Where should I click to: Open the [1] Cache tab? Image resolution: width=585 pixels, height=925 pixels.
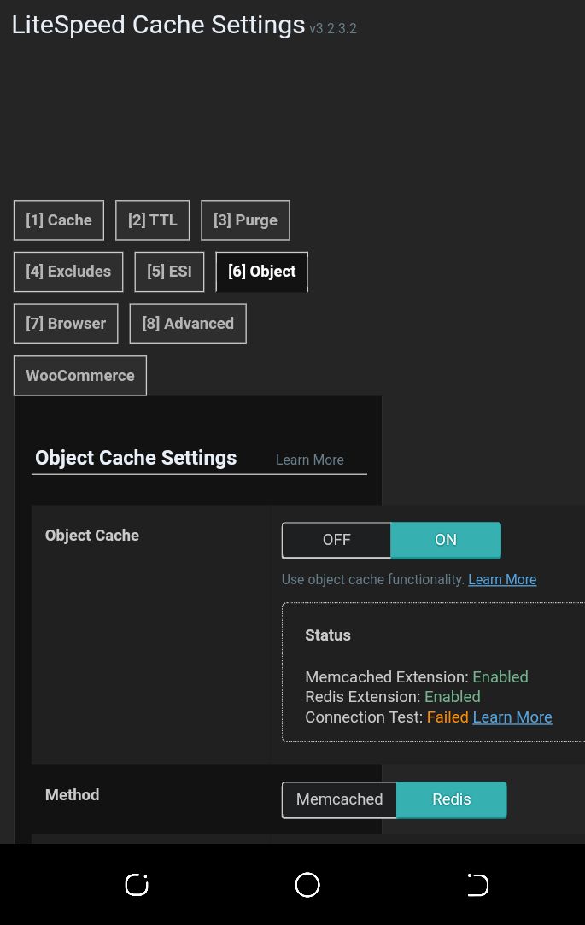(x=59, y=220)
